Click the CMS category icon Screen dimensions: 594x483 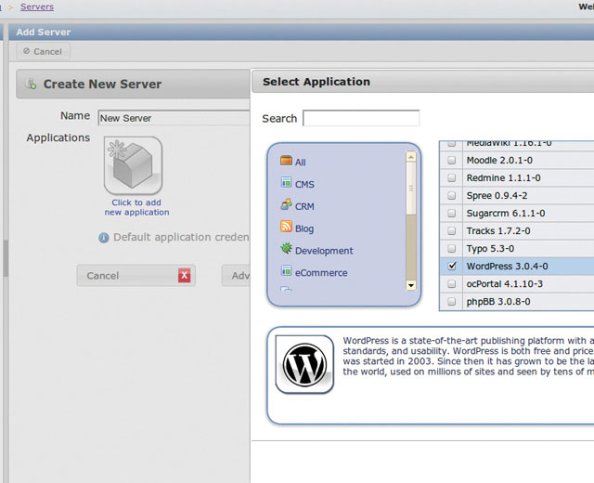tap(286, 182)
